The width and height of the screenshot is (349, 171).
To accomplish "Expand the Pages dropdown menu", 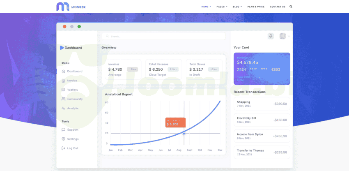I will [x=222, y=7].
